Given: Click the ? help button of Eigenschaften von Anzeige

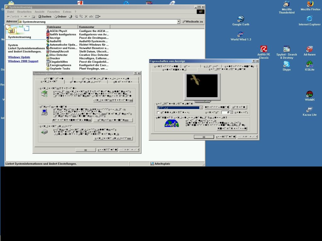Looking at the screenshot, I should pyautogui.click(x=253, y=61).
